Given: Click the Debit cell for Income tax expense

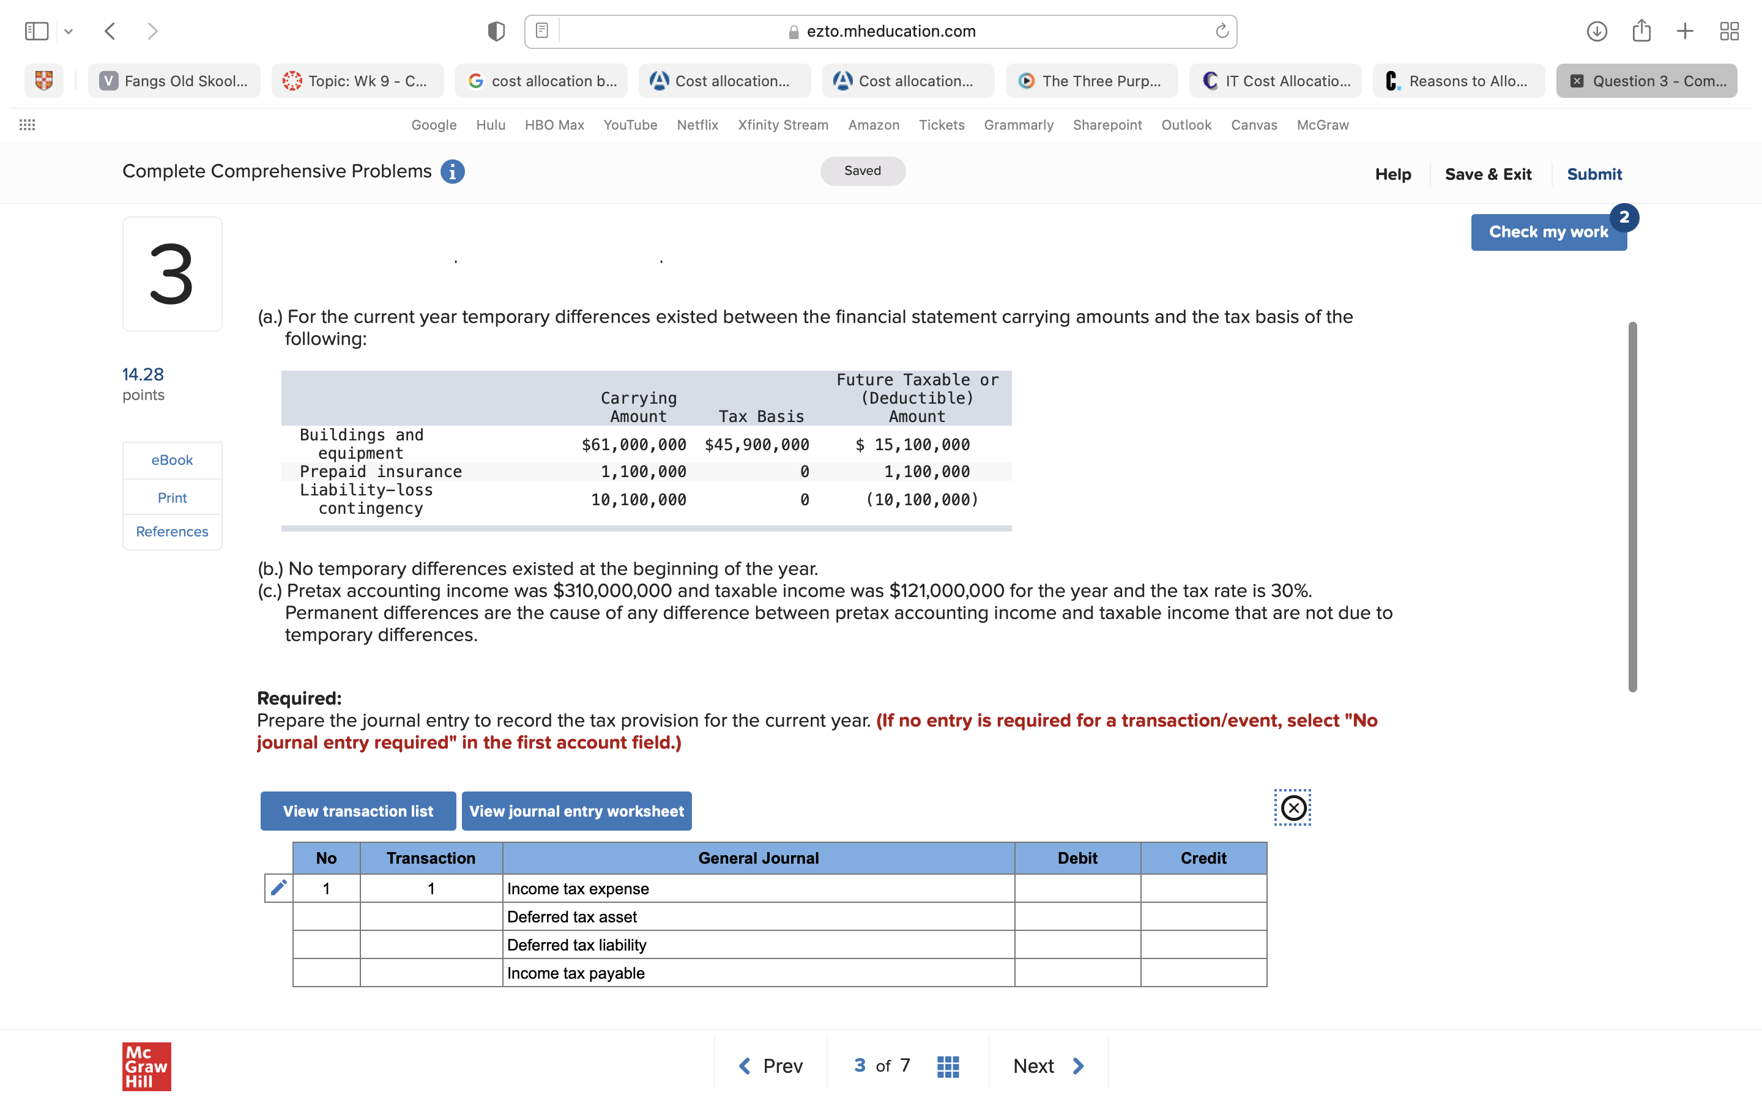Looking at the screenshot, I should (1077, 888).
